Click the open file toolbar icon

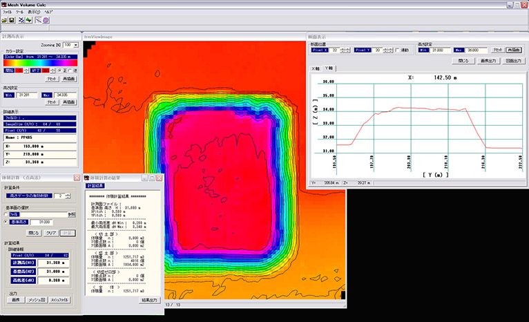point(4,21)
